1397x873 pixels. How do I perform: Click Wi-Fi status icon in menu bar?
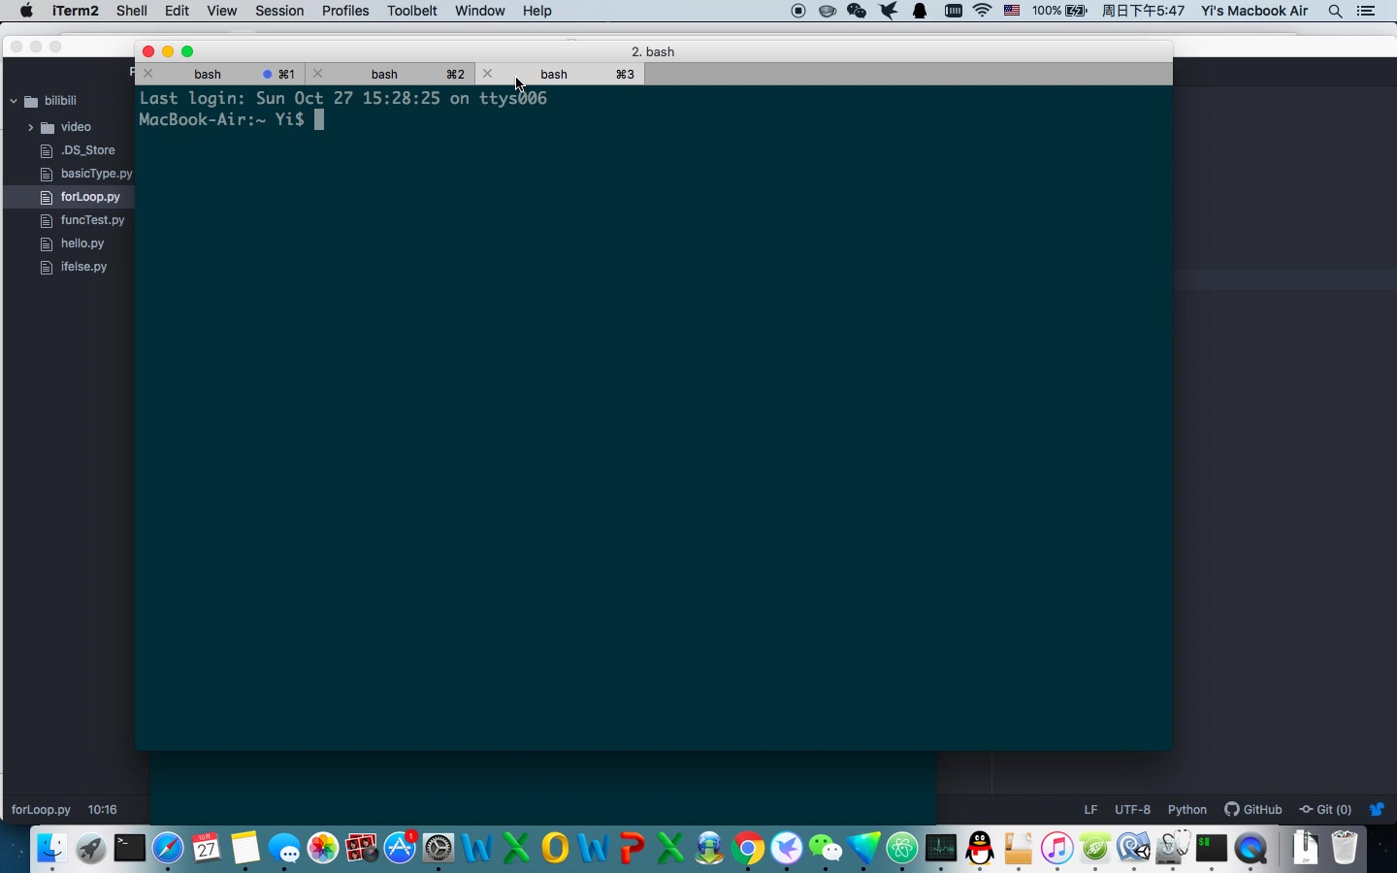coord(984,11)
